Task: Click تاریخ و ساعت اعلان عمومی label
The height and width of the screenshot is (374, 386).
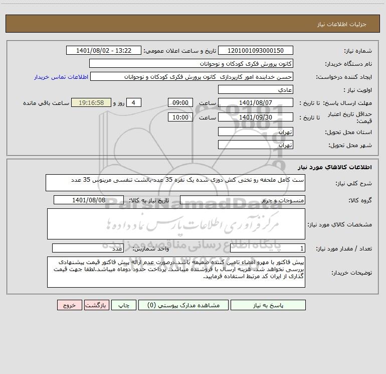Action: (x=179, y=51)
